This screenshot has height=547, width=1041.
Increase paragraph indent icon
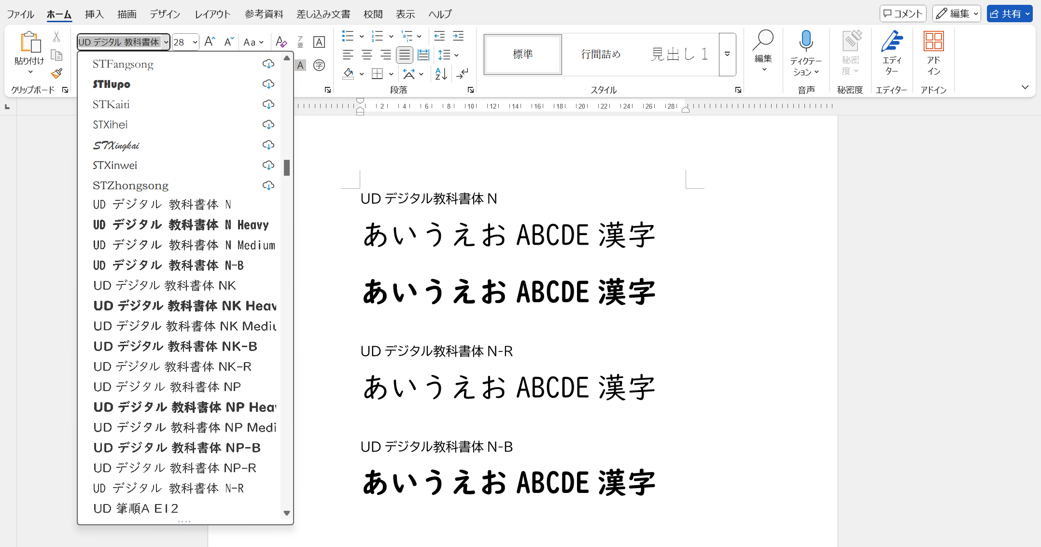458,36
